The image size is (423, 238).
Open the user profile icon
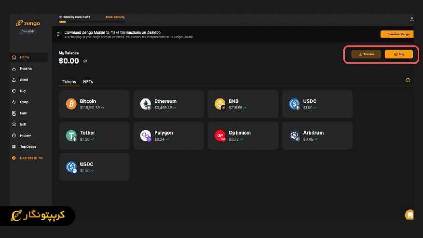tap(411, 19)
